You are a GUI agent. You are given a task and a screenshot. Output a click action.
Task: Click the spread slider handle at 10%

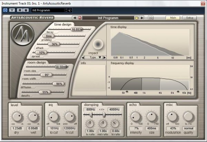pyautogui.click(x=41, y=53)
